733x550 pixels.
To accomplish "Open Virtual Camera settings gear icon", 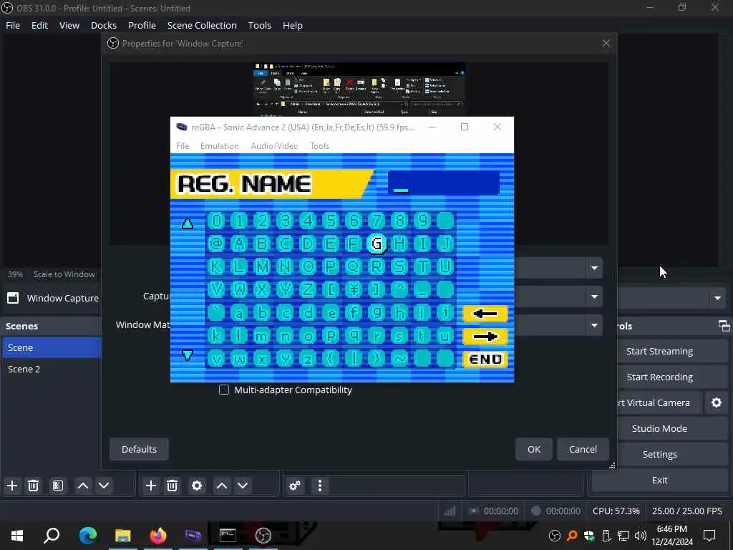I will (x=716, y=402).
